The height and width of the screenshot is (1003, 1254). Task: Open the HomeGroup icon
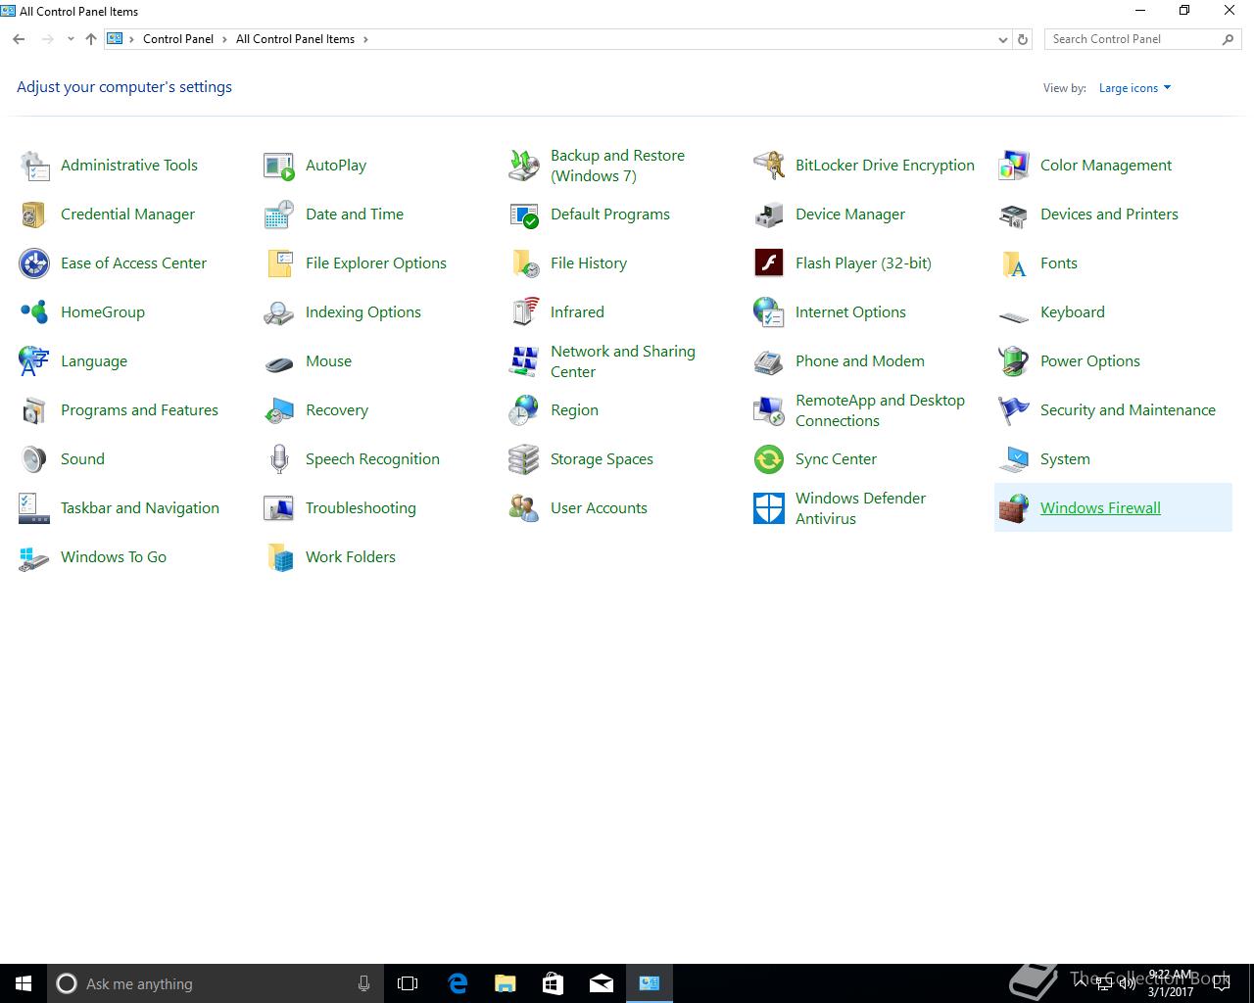point(34,312)
